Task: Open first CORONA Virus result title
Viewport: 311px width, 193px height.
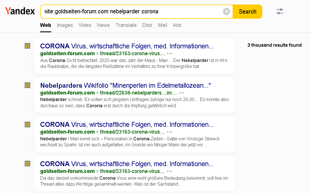Action: pyautogui.click(x=127, y=46)
